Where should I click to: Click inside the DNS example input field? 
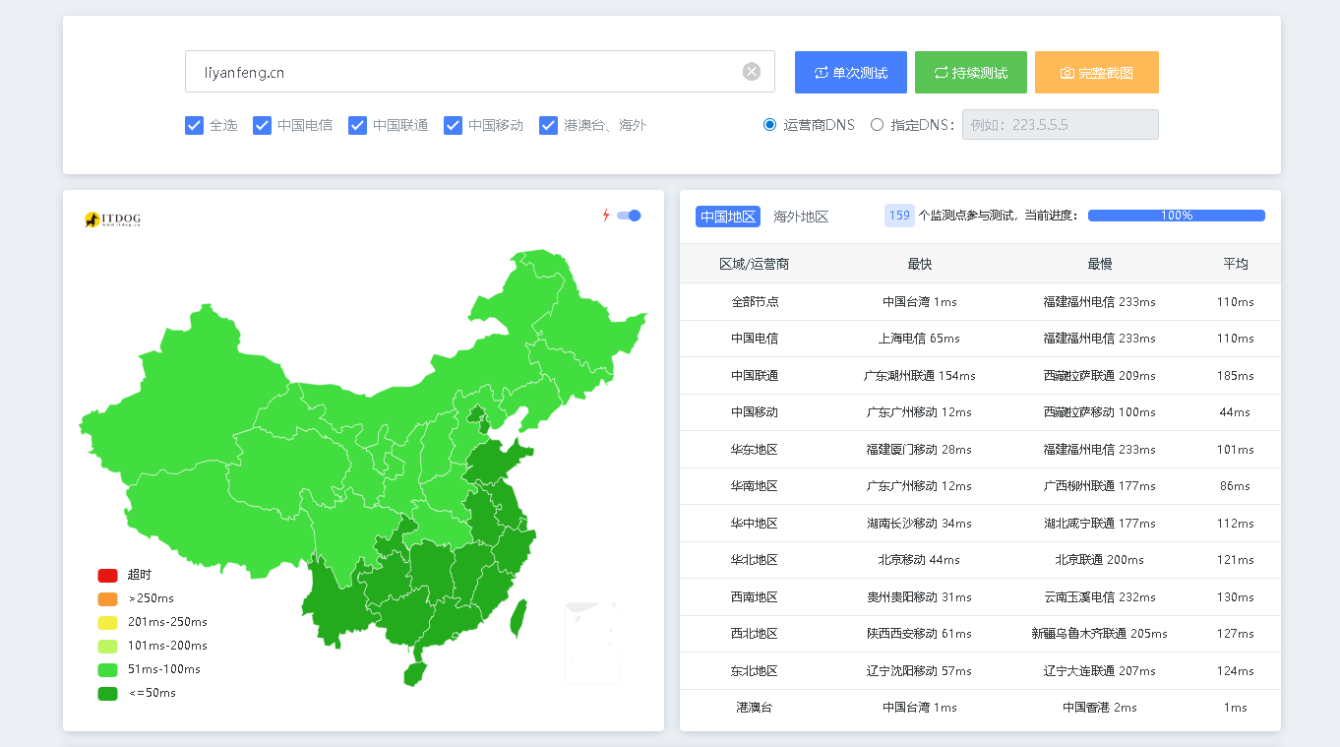(1060, 124)
